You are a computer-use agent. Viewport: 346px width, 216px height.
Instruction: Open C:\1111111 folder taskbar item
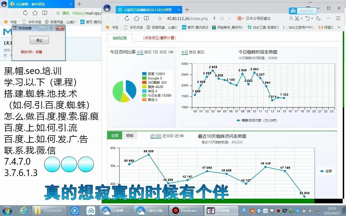[x=49, y=210]
